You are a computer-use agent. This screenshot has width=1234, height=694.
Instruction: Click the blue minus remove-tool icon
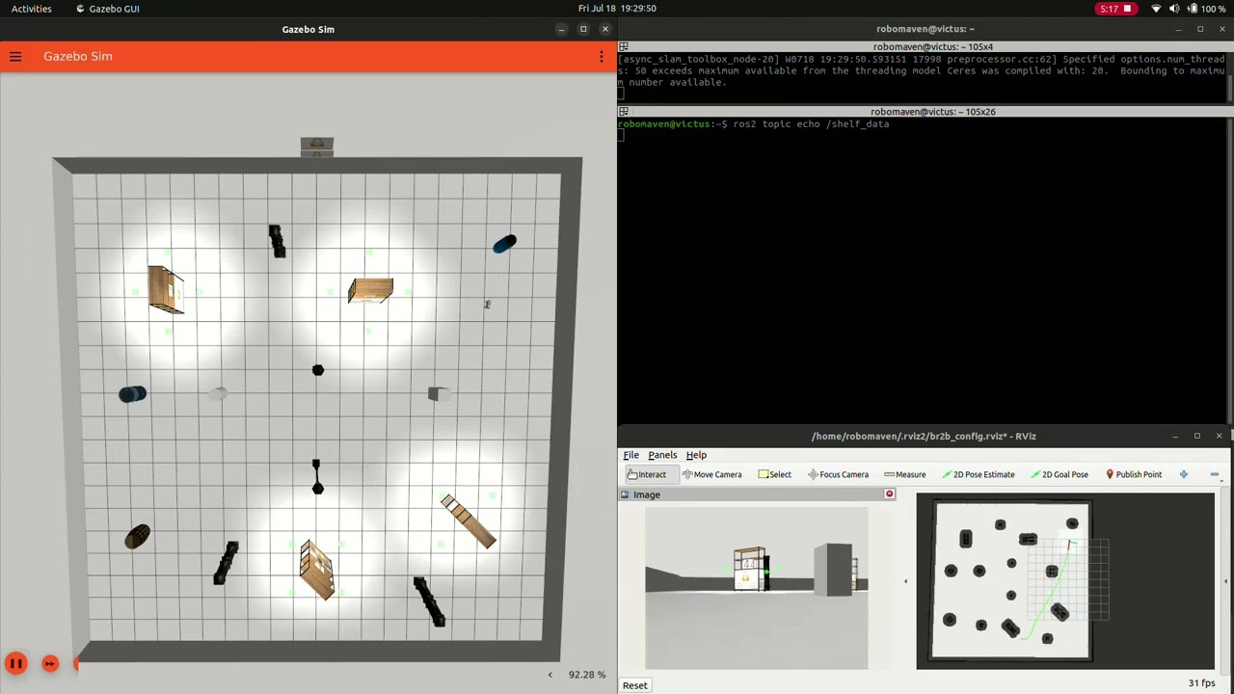pos(1215,474)
